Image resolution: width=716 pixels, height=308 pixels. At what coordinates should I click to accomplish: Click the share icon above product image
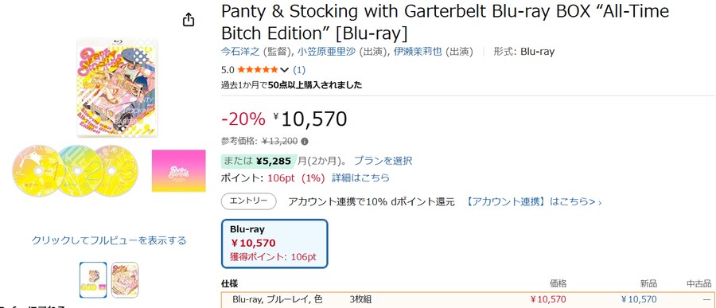click(189, 20)
